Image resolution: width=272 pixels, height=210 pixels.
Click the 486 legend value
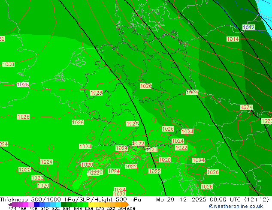click(22, 208)
